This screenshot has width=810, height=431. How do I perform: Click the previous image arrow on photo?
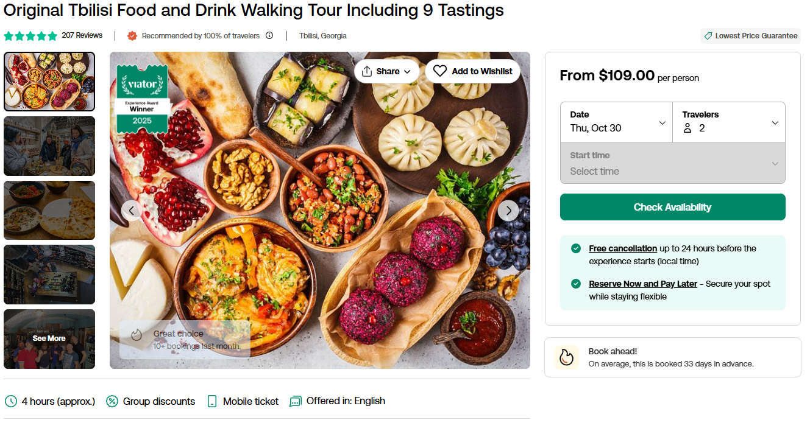click(132, 211)
